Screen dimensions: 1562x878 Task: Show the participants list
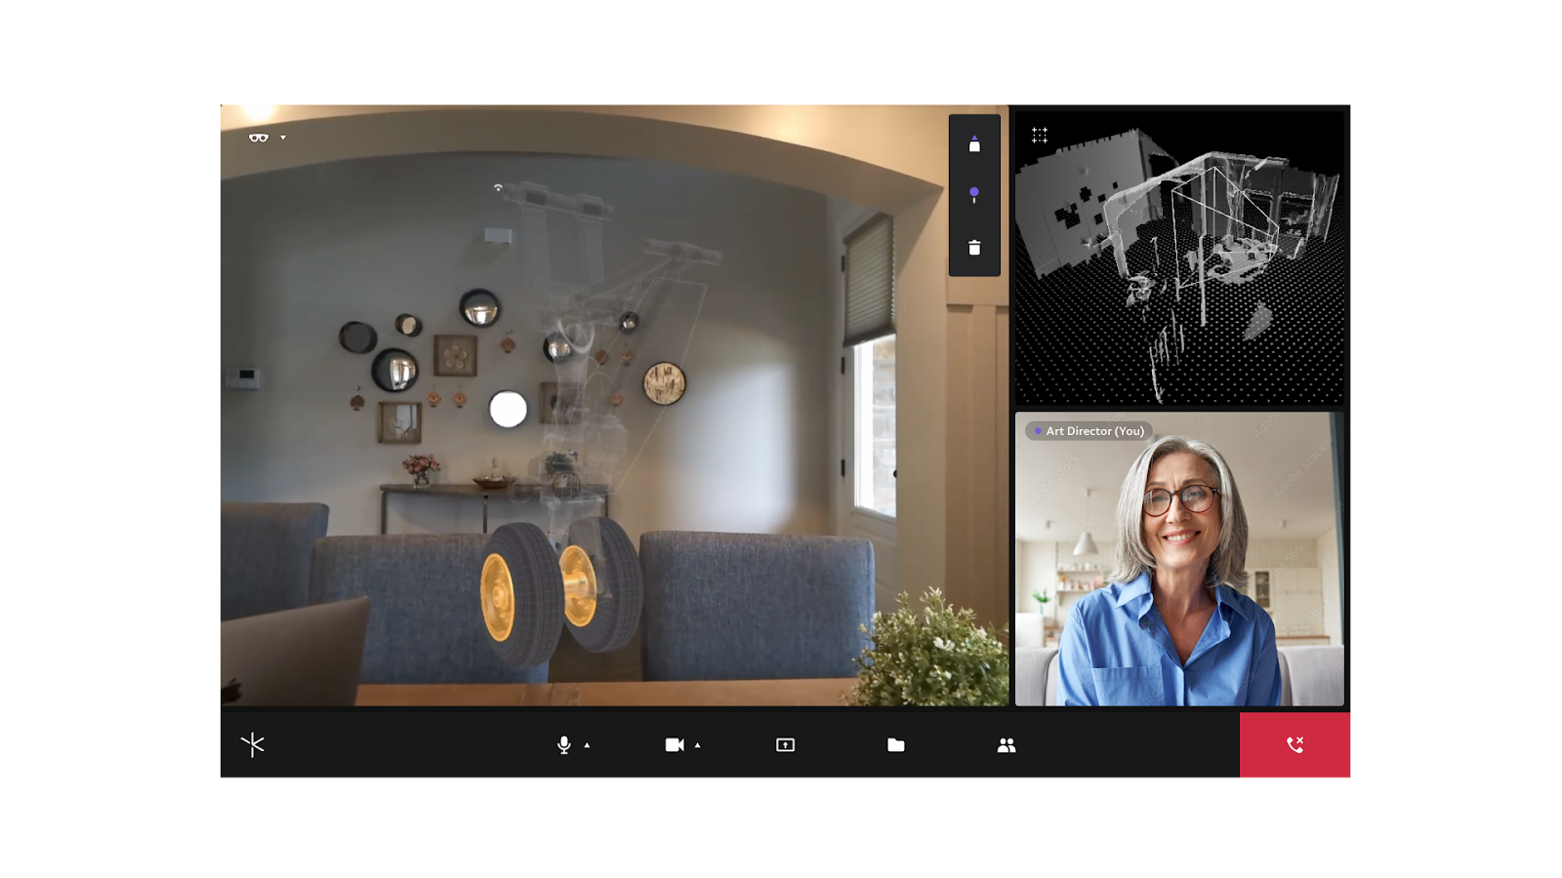pos(1007,744)
